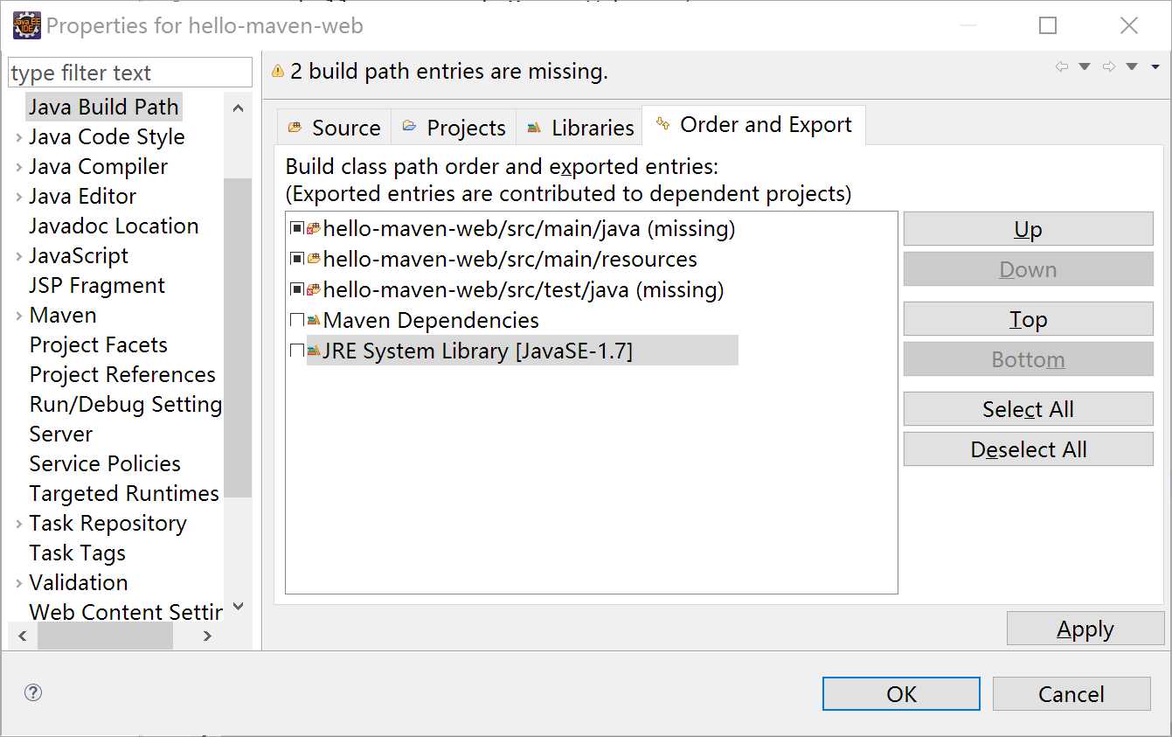This screenshot has height=737, width=1172.
Task: Check the JRE System Library export checkbox
Action: [297, 351]
